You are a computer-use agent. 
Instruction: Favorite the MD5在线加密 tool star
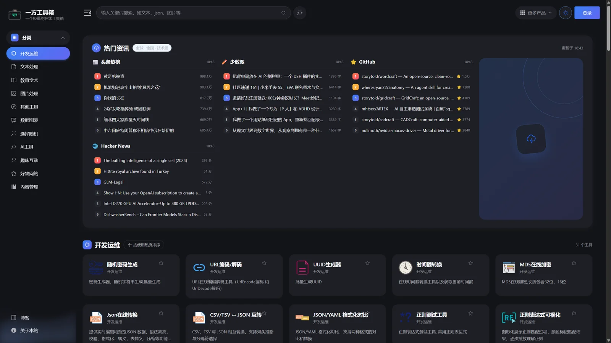coord(574,263)
